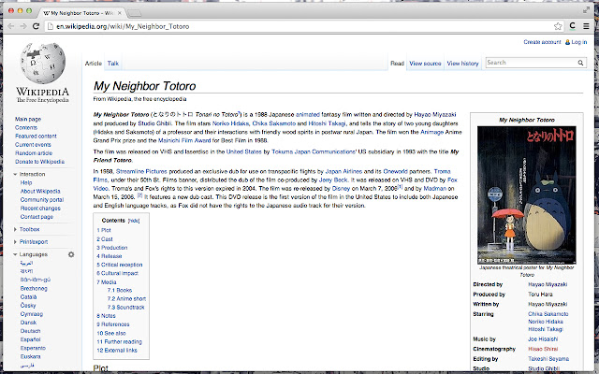
Task: Open the My Neighbor Totoro poster image
Action: point(526,195)
